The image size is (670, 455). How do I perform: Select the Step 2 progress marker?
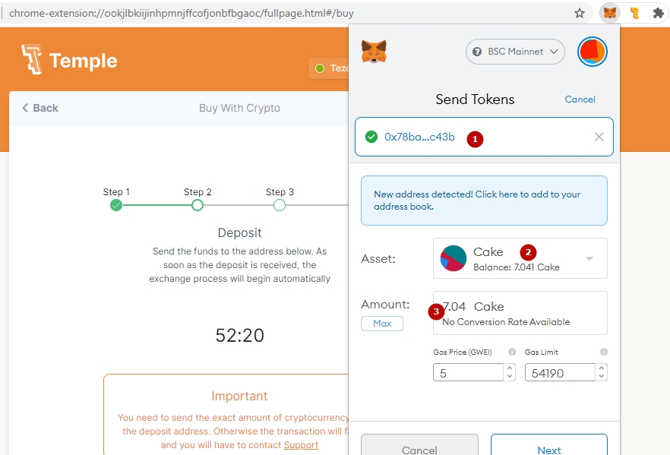point(198,206)
